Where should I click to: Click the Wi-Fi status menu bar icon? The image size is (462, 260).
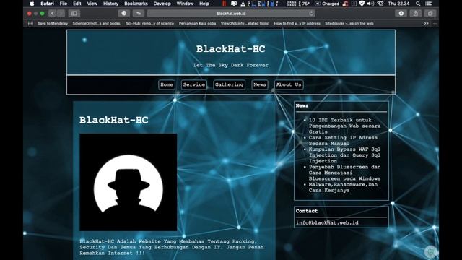[x=380, y=4]
